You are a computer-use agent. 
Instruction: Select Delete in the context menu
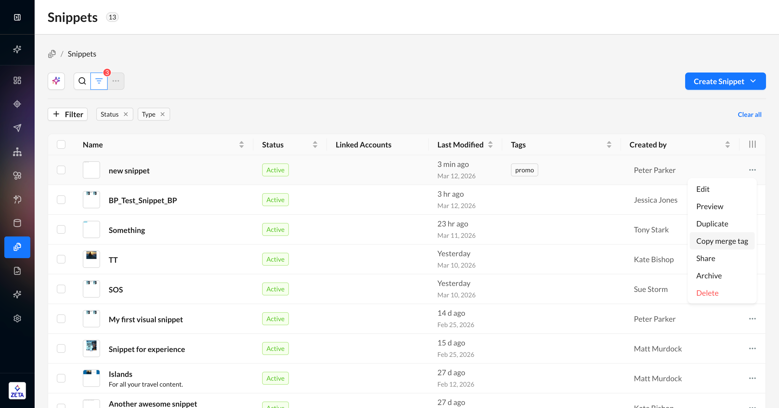pyautogui.click(x=707, y=293)
